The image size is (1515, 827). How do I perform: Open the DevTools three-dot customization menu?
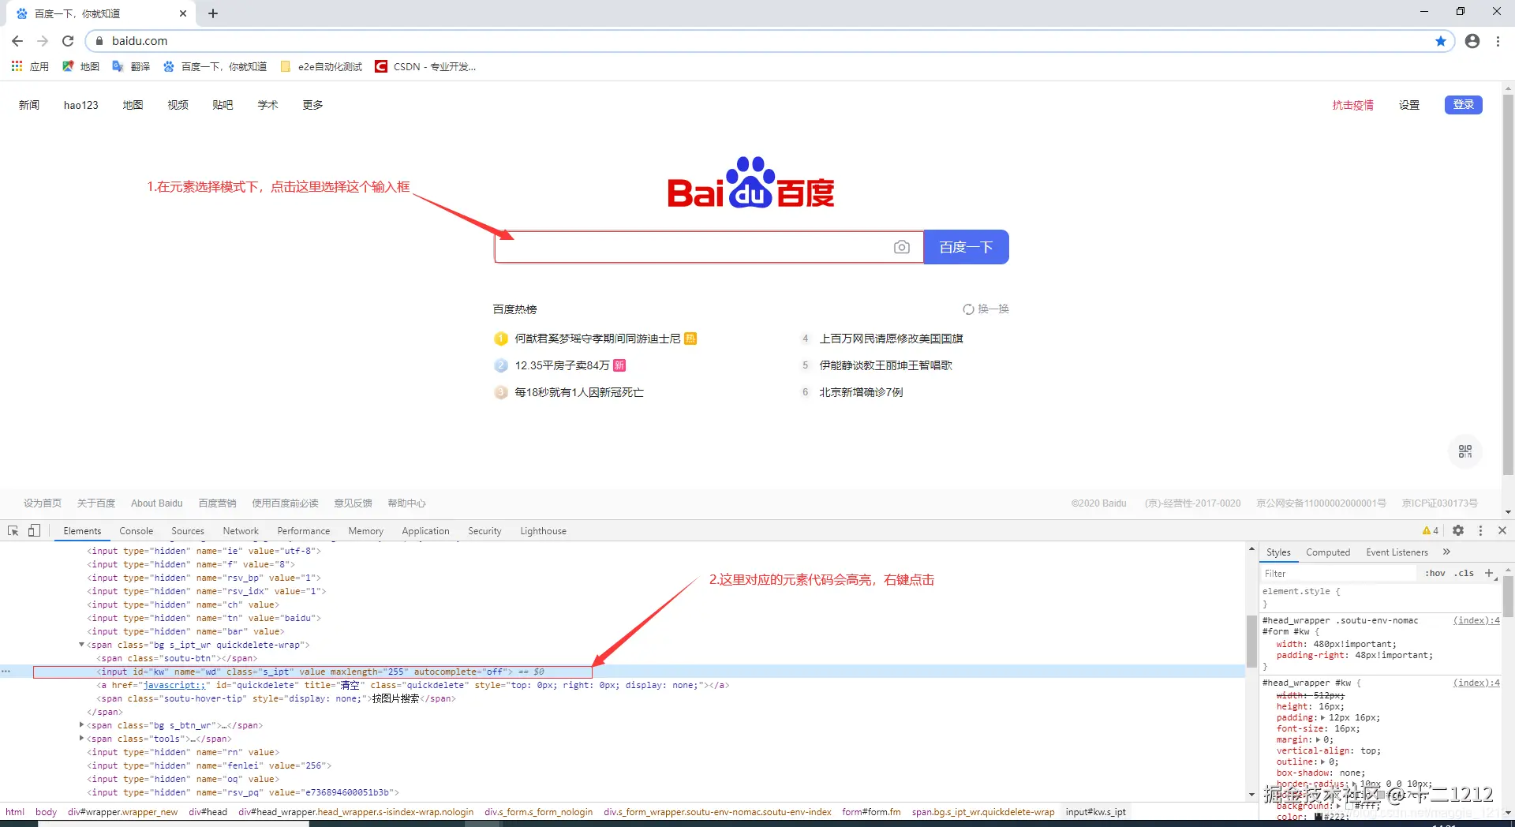tap(1481, 530)
